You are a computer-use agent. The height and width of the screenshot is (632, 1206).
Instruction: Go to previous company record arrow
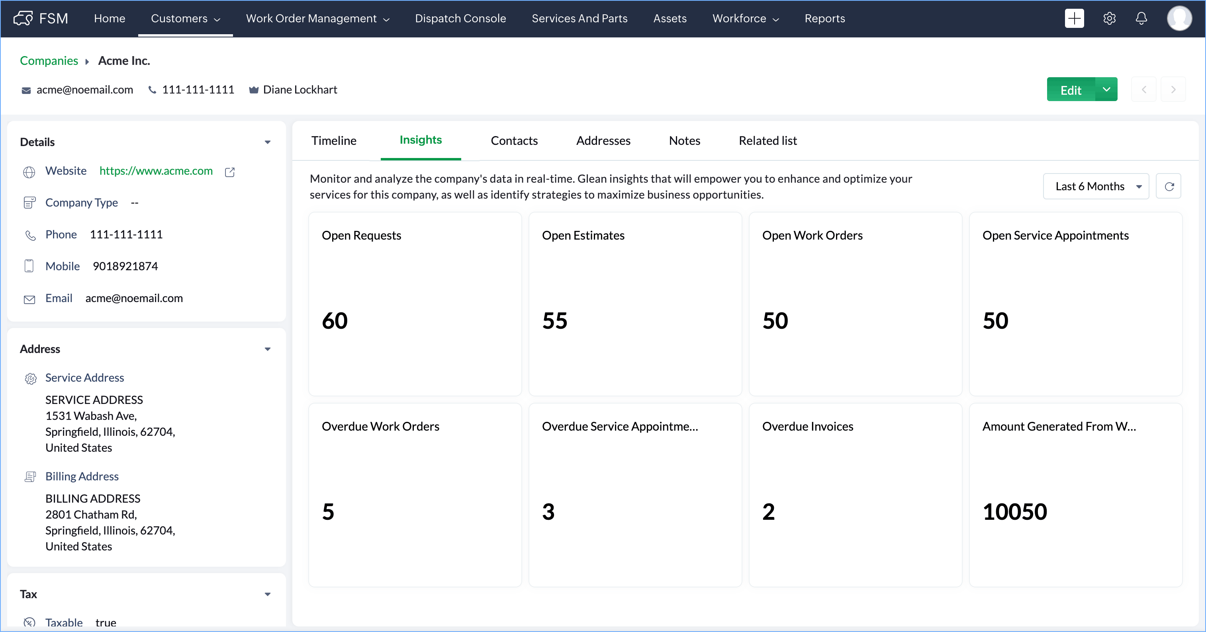1143,90
